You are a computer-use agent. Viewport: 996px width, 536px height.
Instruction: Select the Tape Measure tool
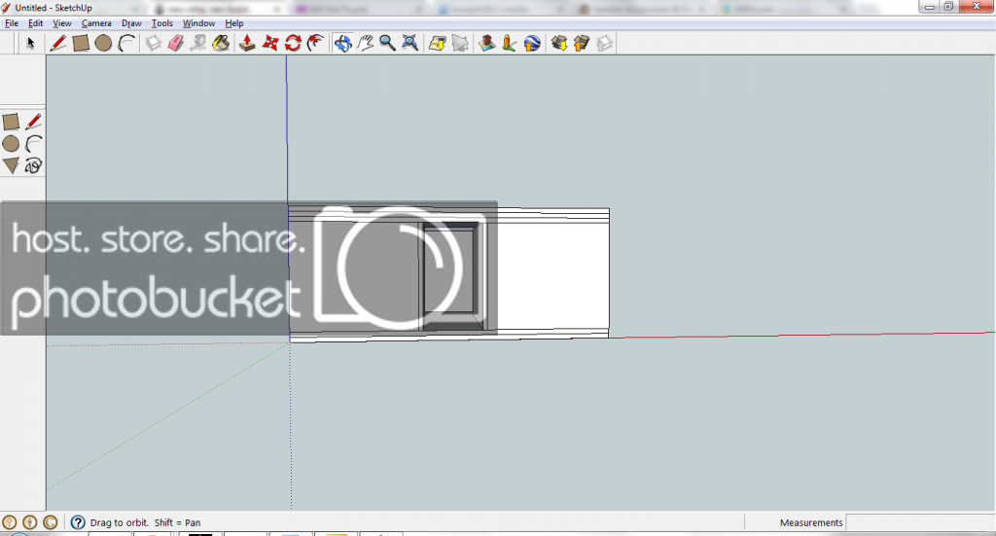198,43
